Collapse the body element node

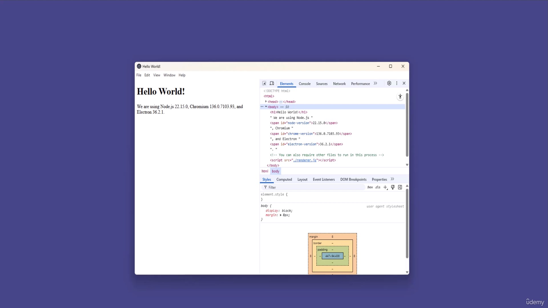[x=266, y=107]
